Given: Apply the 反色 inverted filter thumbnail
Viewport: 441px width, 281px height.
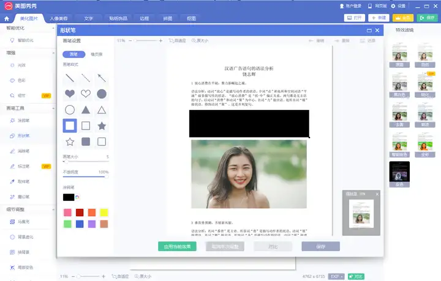Looking at the screenshot, I should pyautogui.click(x=399, y=175).
